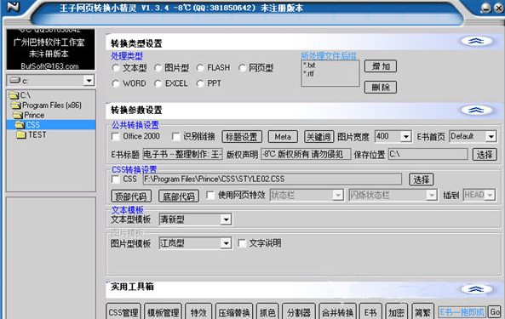Select *.rtf in suffix list
This screenshot has width=505, height=319.
click(x=308, y=74)
